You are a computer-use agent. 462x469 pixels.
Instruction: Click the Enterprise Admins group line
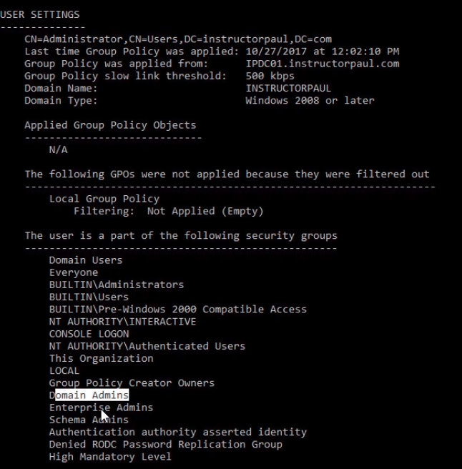tap(101, 408)
